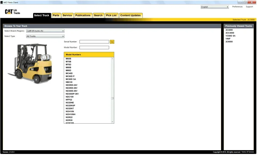Open Preferences link

(x=237, y=7)
